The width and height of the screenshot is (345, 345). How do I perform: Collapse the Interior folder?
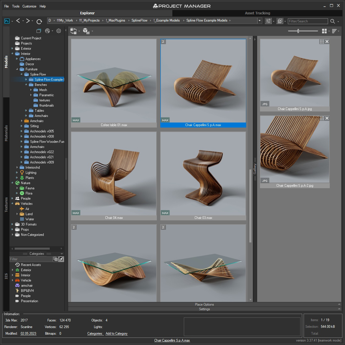[13, 53]
